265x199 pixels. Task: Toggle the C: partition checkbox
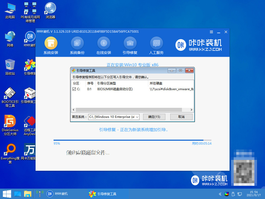point(74,89)
